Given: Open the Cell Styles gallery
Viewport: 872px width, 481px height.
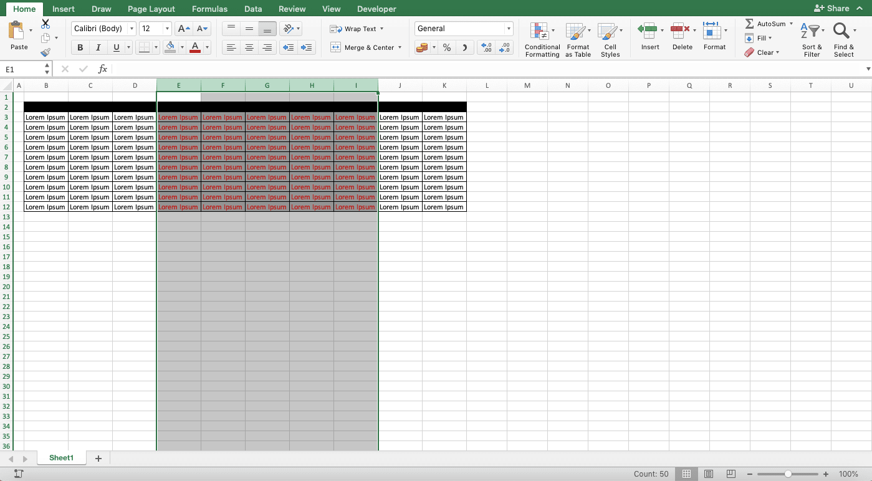Looking at the screenshot, I should (610, 39).
